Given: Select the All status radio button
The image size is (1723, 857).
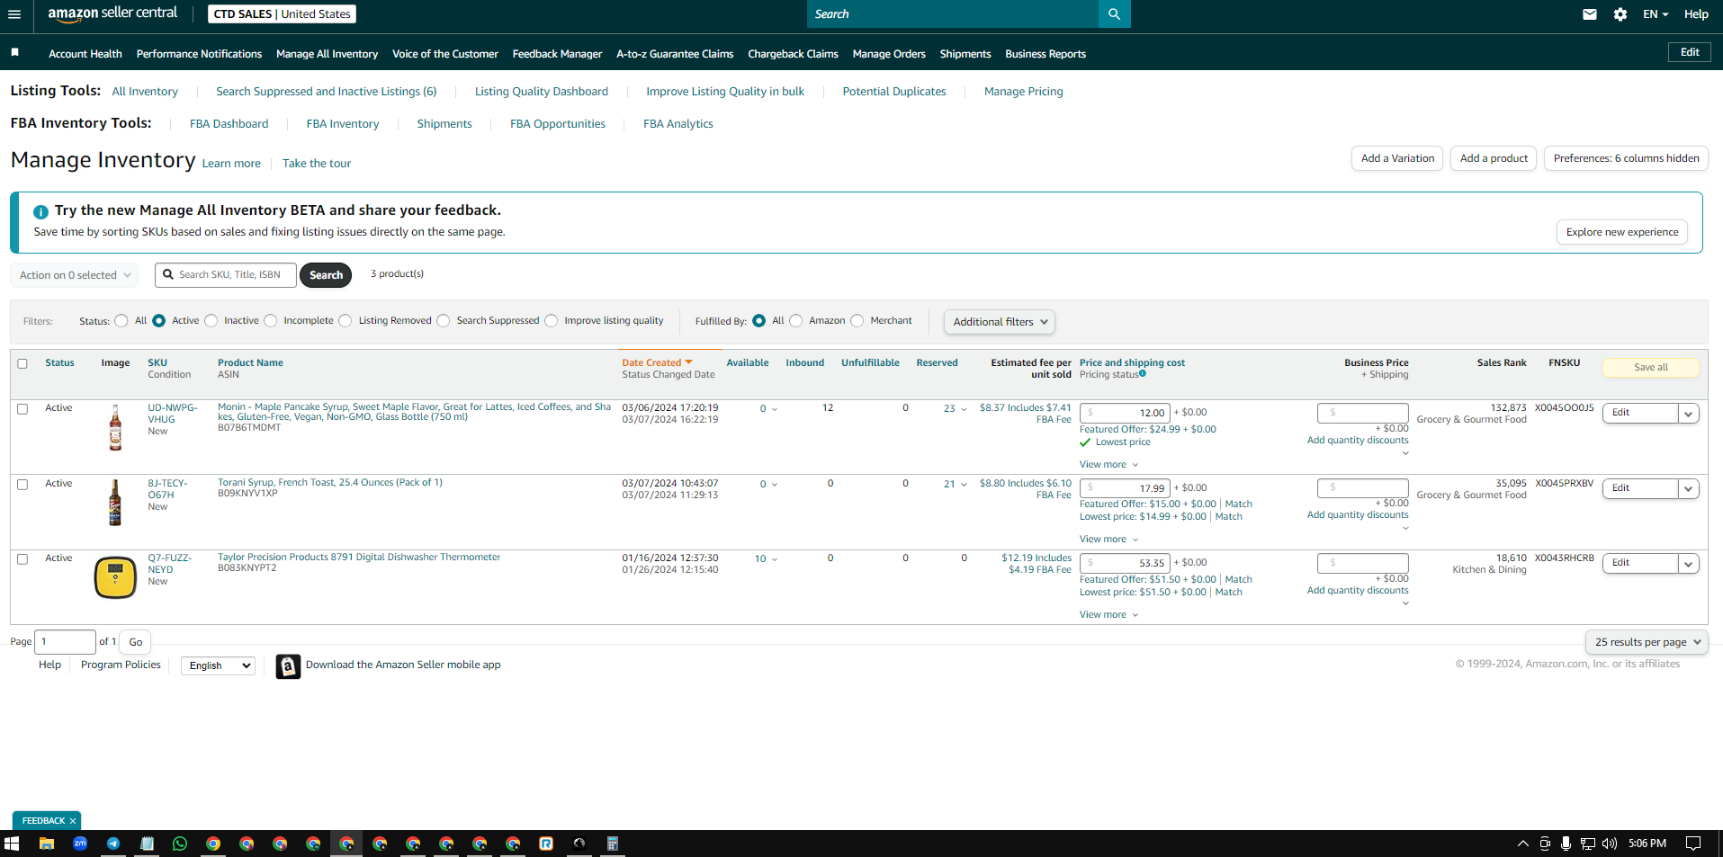Looking at the screenshot, I should pos(121,321).
